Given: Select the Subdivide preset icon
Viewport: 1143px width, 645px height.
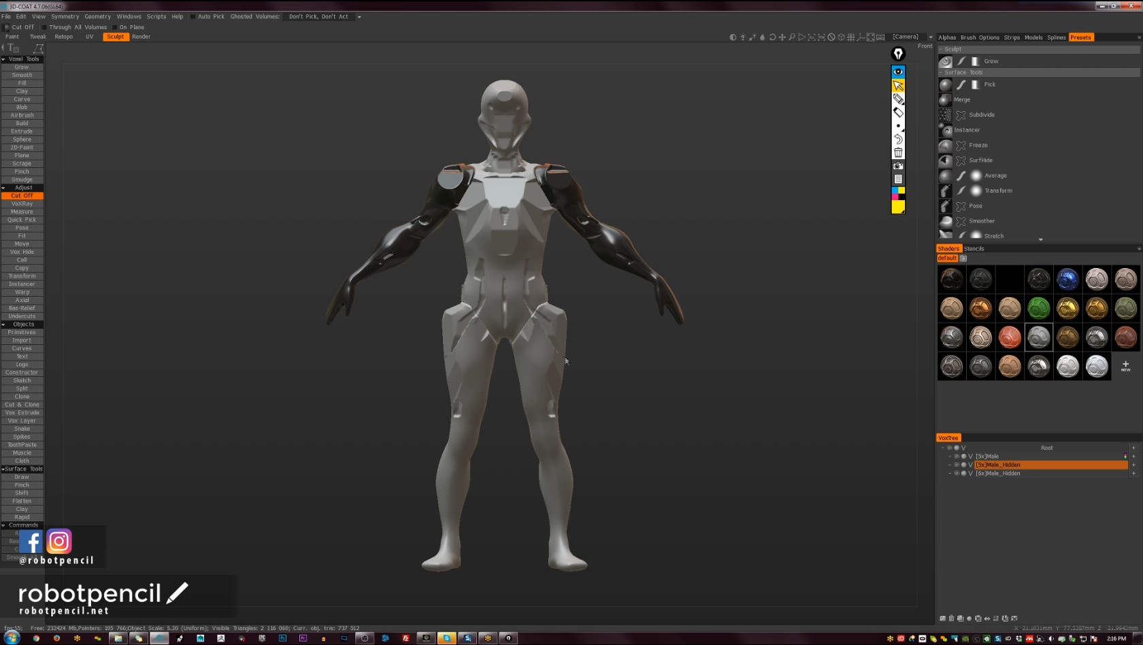Looking at the screenshot, I should pyautogui.click(x=946, y=115).
